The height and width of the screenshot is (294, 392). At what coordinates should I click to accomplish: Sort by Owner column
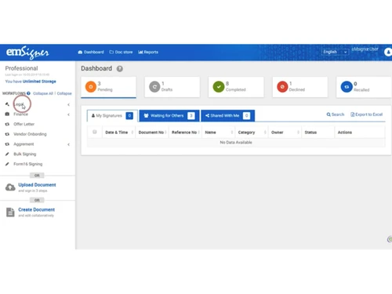[285, 132]
